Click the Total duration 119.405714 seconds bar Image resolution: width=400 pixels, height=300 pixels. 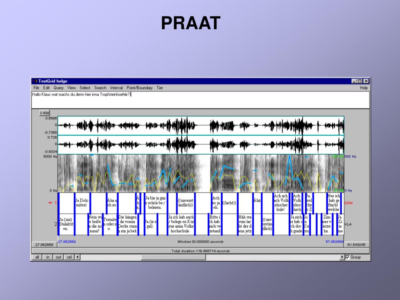coord(200,251)
